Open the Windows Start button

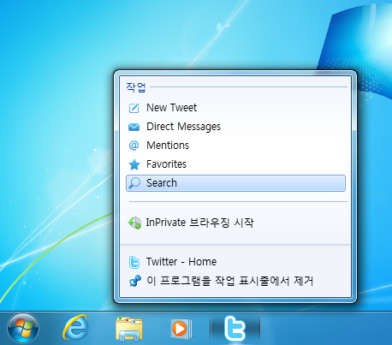pyautogui.click(x=23, y=329)
